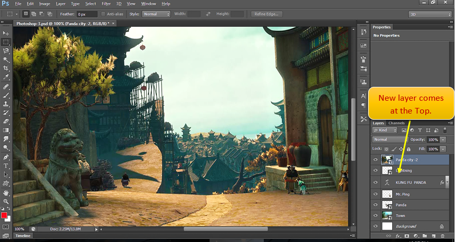Hide the Lightning layer
The width and height of the screenshot is (455, 242).
(x=375, y=171)
